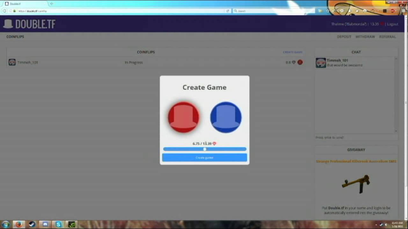Viewport: 408px width, 229px height.
Task: Open the Referral page
Action: (x=388, y=37)
